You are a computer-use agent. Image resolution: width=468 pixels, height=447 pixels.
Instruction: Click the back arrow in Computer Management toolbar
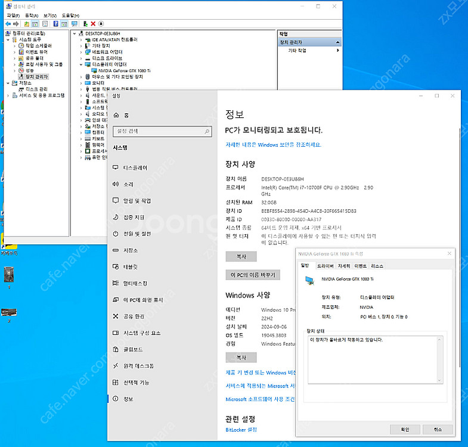click(x=8, y=23)
